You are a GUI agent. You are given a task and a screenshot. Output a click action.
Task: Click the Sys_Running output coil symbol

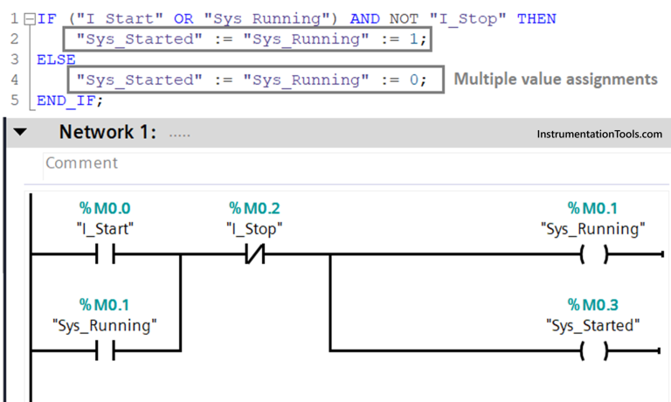coord(594,255)
